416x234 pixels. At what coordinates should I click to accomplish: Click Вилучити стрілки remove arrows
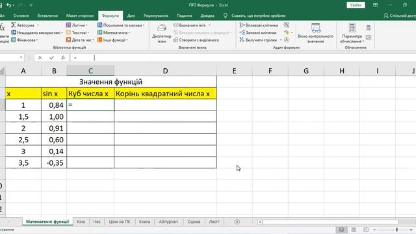point(258,40)
